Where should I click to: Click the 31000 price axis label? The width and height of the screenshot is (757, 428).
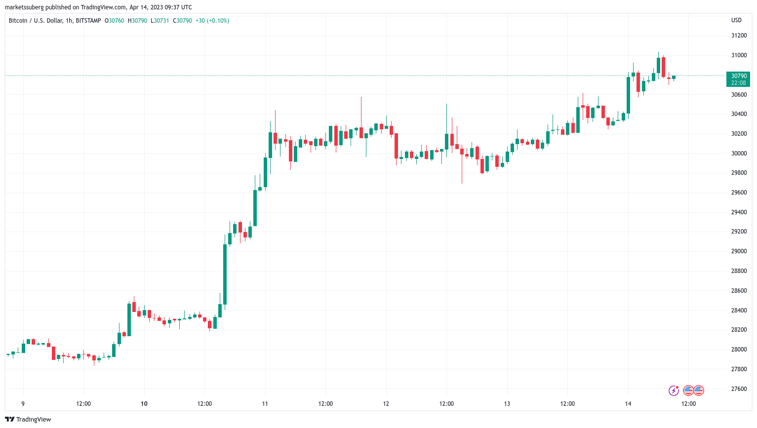coord(739,55)
